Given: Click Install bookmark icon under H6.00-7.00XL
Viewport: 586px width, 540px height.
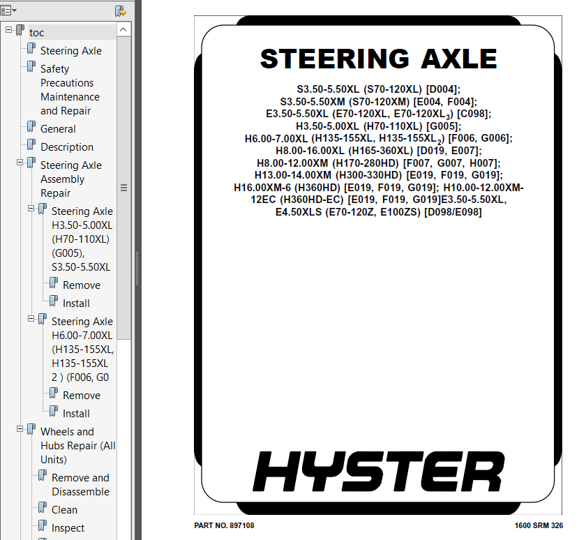Looking at the screenshot, I should coord(54,411).
